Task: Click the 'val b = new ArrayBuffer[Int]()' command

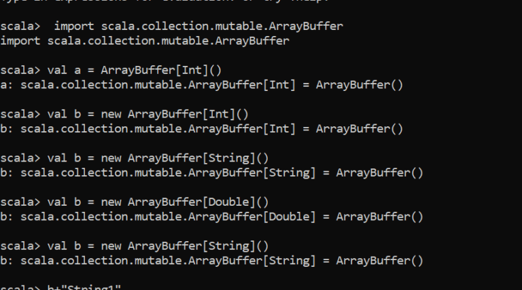Action: [x=147, y=114]
